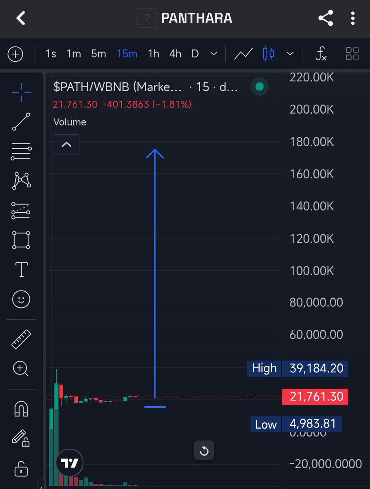370x489 pixels.
Task: Click the green market status dot
Action: [x=259, y=86]
